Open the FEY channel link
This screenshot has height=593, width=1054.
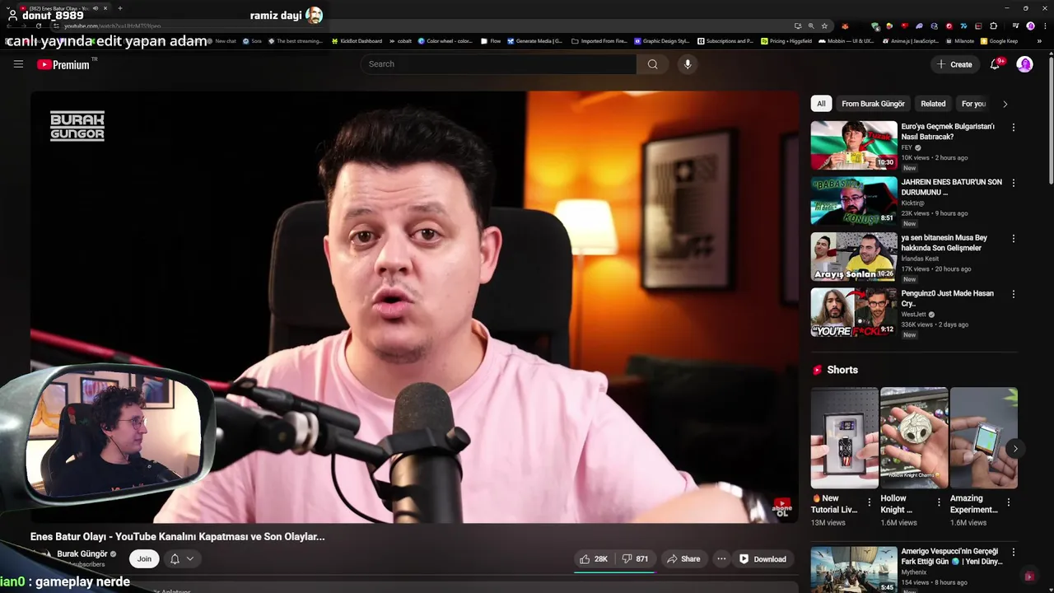click(907, 148)
